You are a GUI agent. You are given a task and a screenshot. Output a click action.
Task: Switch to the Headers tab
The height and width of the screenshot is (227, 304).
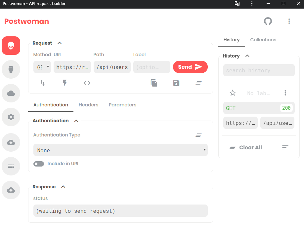88,105
